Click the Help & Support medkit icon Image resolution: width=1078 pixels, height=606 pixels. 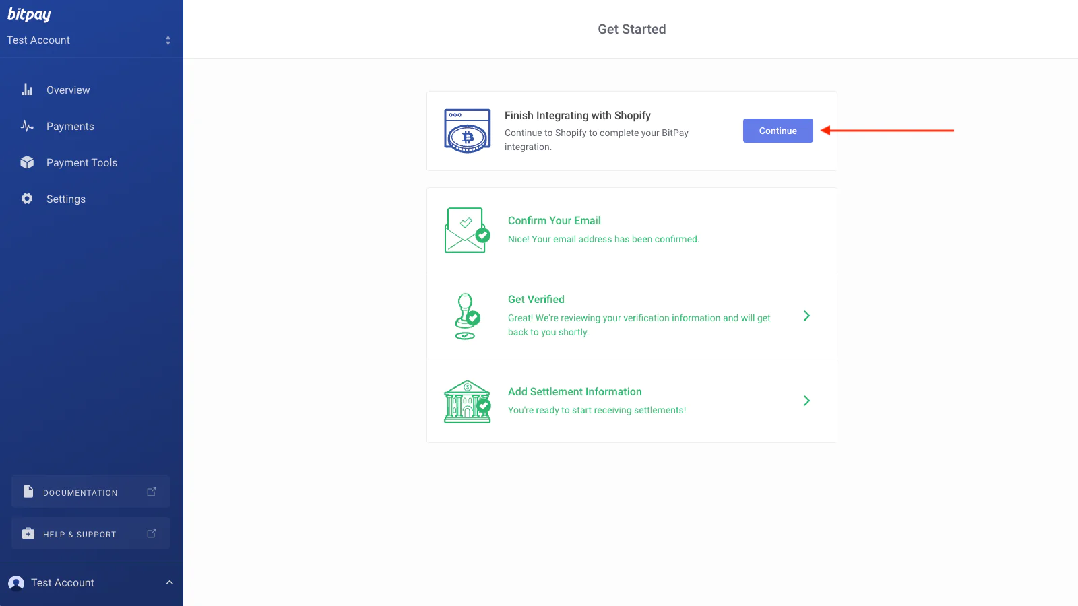[x=28, y=533]
